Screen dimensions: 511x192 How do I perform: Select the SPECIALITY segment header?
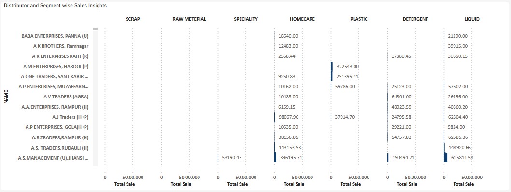246,19
